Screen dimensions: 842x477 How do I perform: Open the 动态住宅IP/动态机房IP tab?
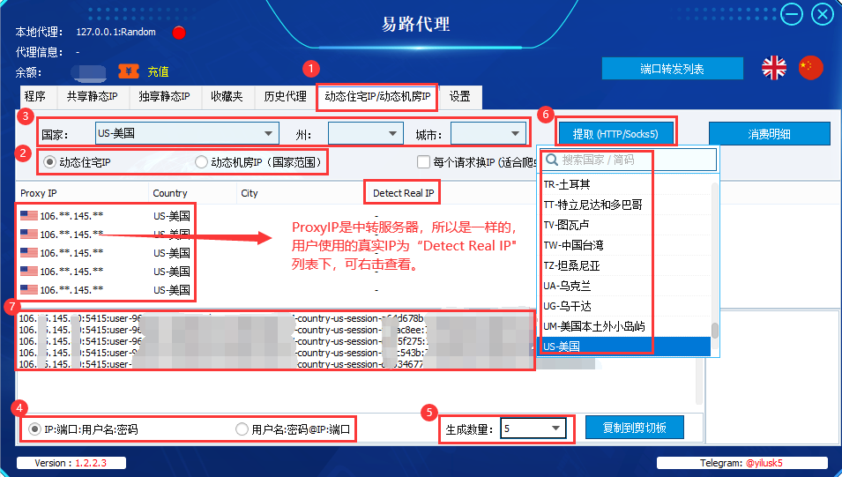click(377, 97)
